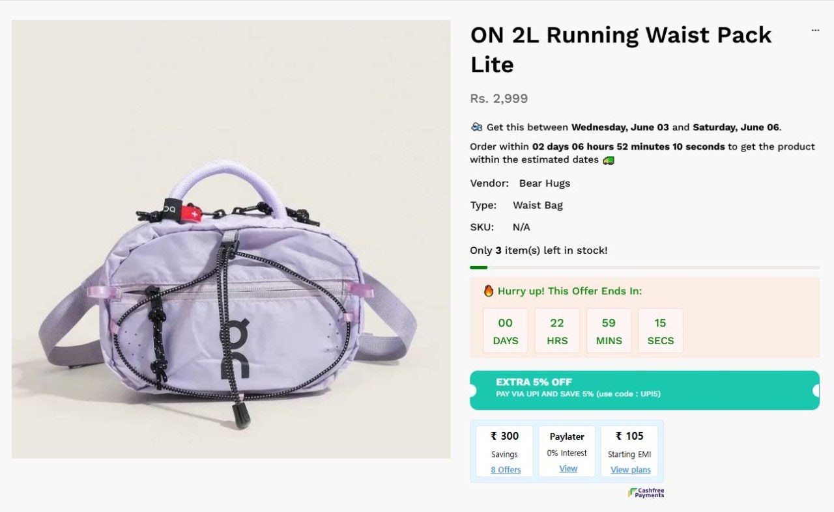Select the Paylater 0% Interest card
This screenshot has height=512, width=834.
(x=567, y=451)
